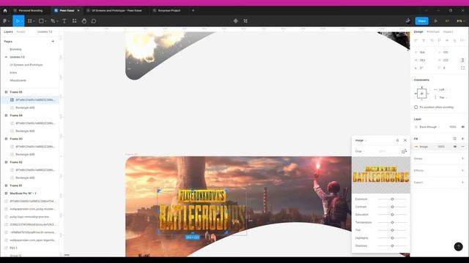Adjust the Saturation slider

coord(393,214)
